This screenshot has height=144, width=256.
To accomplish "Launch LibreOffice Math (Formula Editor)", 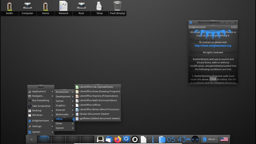I will click(x=98, y=100).
